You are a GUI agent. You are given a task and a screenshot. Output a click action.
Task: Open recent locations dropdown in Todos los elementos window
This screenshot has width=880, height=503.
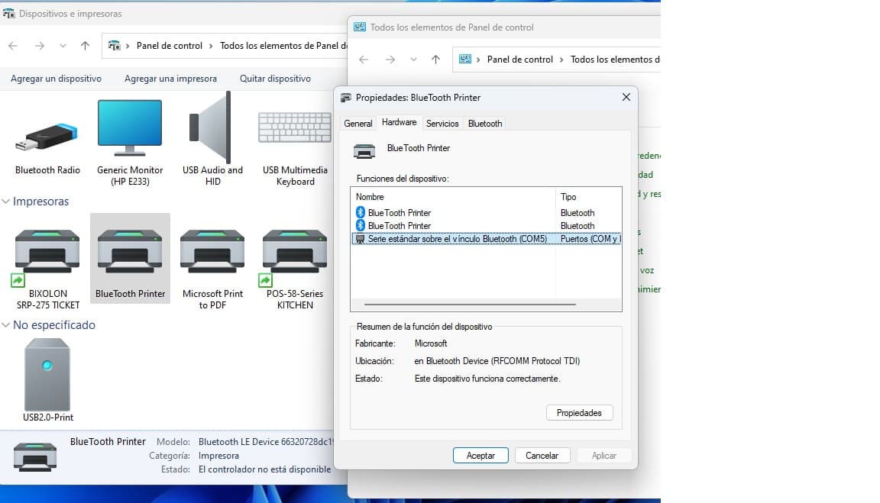[413, 60]
